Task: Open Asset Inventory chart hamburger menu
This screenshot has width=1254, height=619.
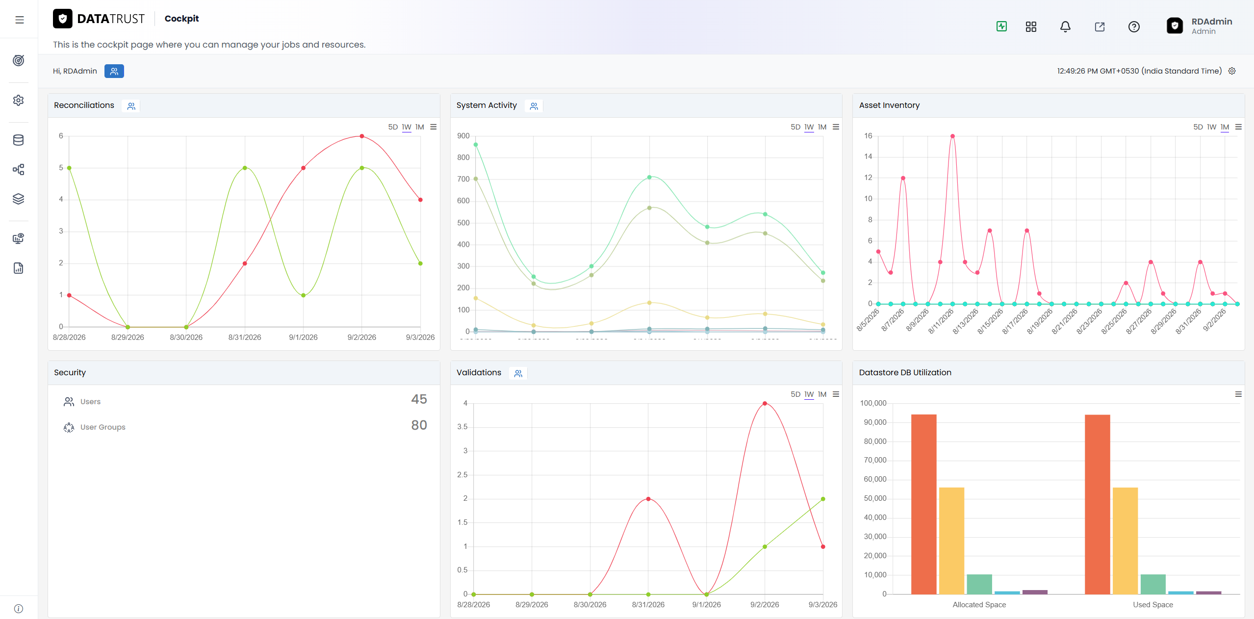Action: pos(1239,127)
